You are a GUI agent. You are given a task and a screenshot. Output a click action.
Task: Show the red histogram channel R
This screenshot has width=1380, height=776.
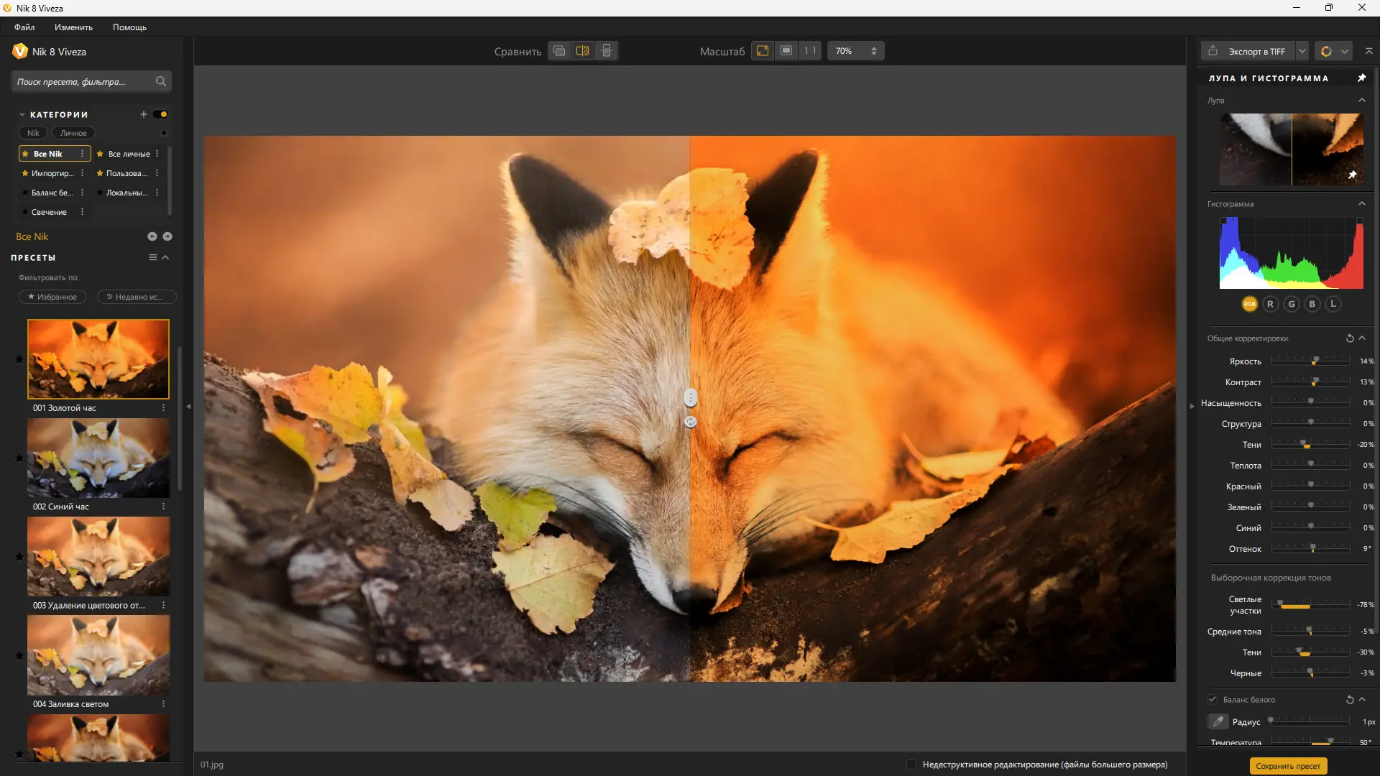[x=1270, y=304]
